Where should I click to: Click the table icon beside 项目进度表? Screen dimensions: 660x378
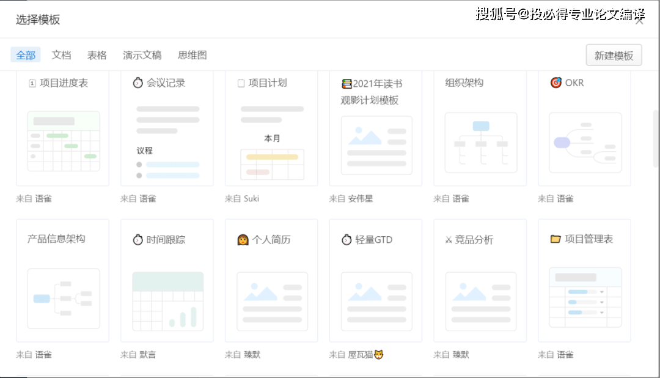[x=32, y=83]
